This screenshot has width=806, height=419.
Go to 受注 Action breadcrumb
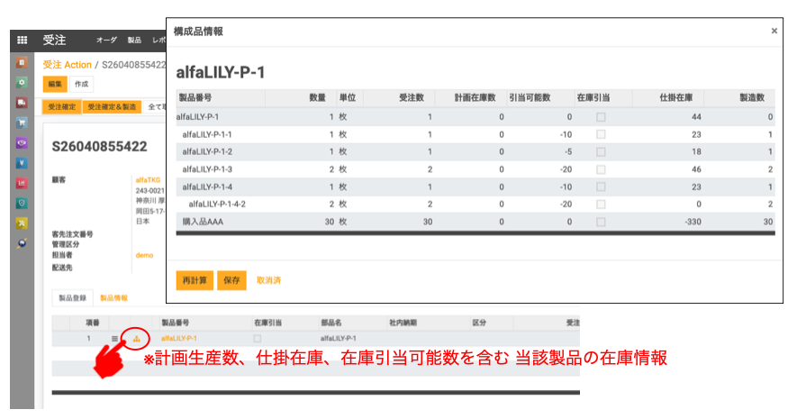point(67,65)
